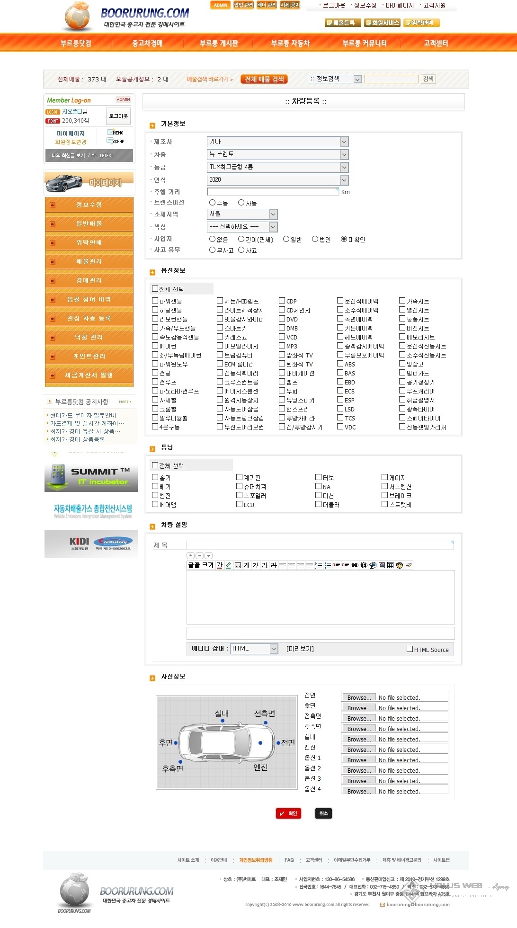The width and height of the screenshot is (517, 928).
Task: Click the 팝업관리 button at the top
Action: (243, 5)
